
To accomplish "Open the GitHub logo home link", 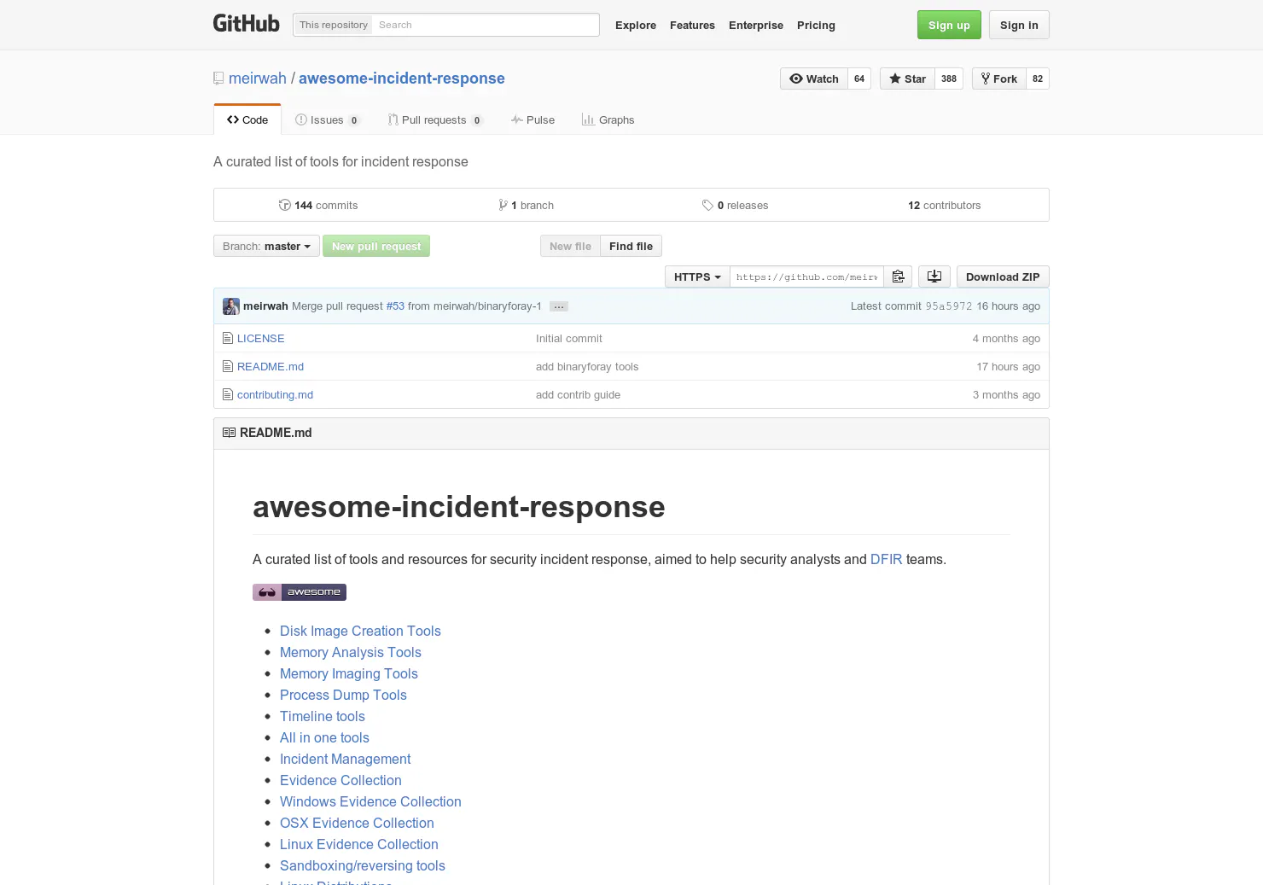I will [246, 24].
